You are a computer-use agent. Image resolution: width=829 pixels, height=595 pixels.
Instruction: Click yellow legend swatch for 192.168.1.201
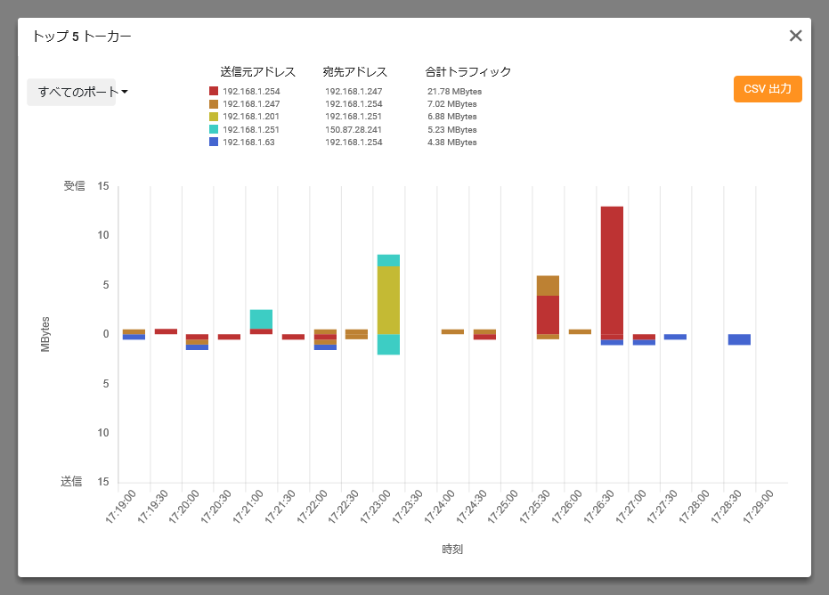click(214, 117)
